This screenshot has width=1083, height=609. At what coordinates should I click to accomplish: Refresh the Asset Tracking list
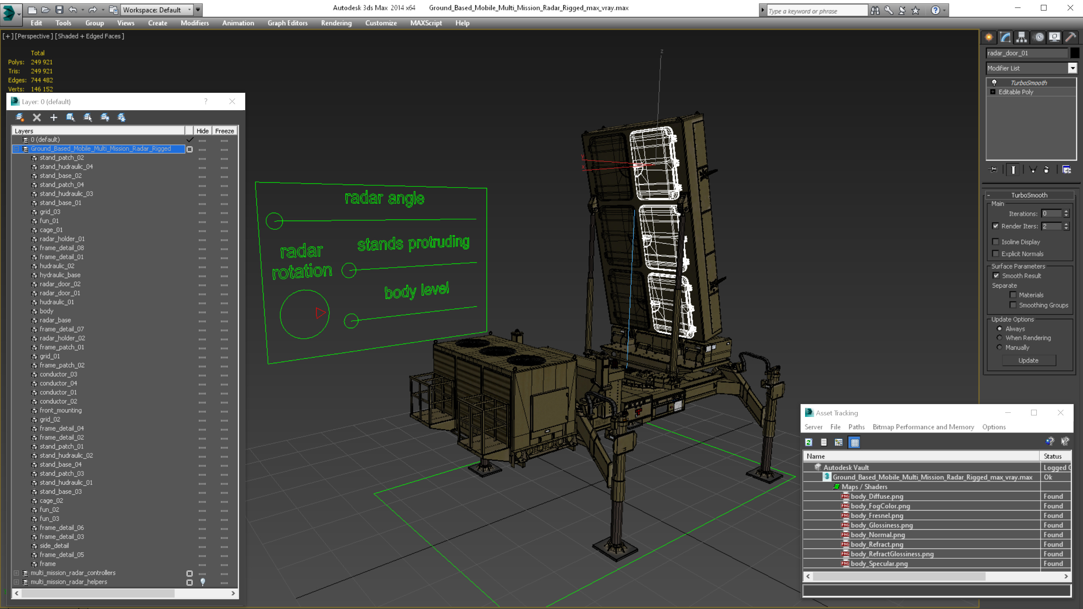[x=808, y=442]
